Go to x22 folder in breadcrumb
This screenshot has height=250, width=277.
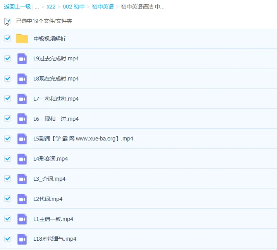coord(51,7)
